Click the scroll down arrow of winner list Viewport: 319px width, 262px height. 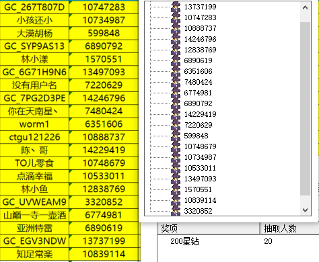(305, 210)
